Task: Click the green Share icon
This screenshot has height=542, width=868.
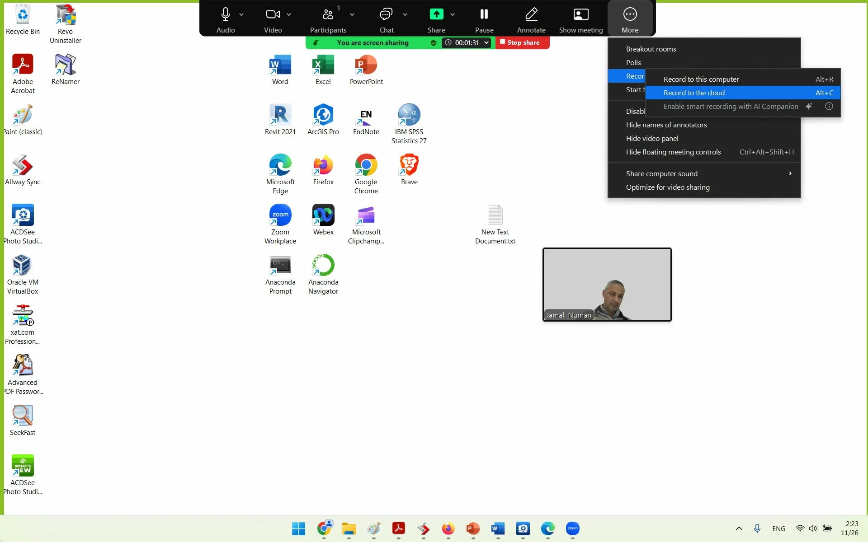Action: [436, 14]
